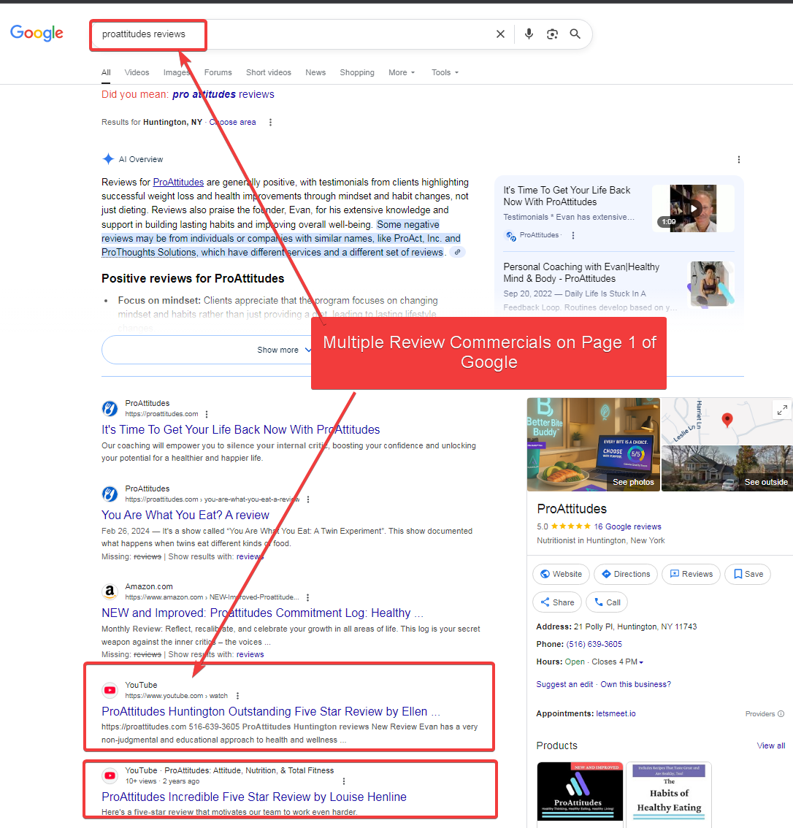
Task: Open AI Overview three-dot menu
Action: (739, 159)
